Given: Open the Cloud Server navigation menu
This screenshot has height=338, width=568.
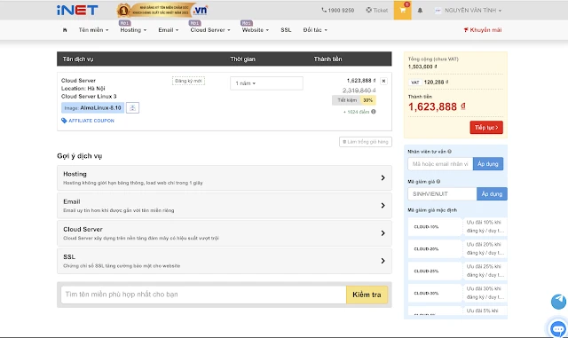Looking at the screenshot, I should coord(210,30).
